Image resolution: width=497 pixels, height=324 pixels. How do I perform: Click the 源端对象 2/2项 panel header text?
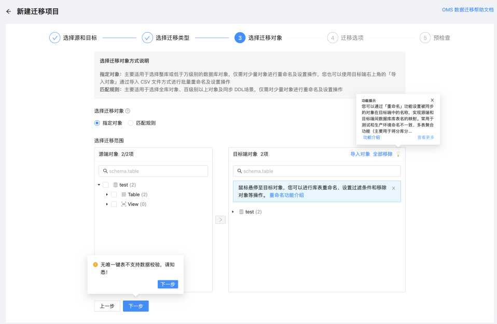click(x=116, y=154)
